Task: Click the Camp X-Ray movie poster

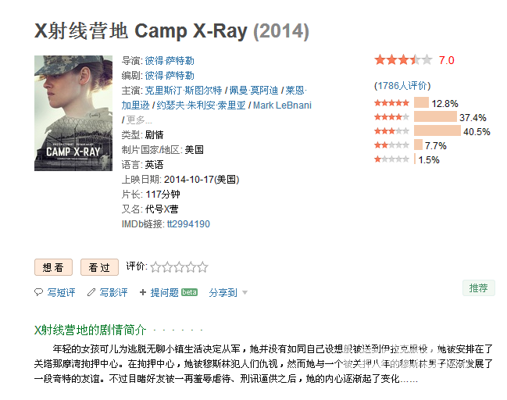Action: coord(73,113)
